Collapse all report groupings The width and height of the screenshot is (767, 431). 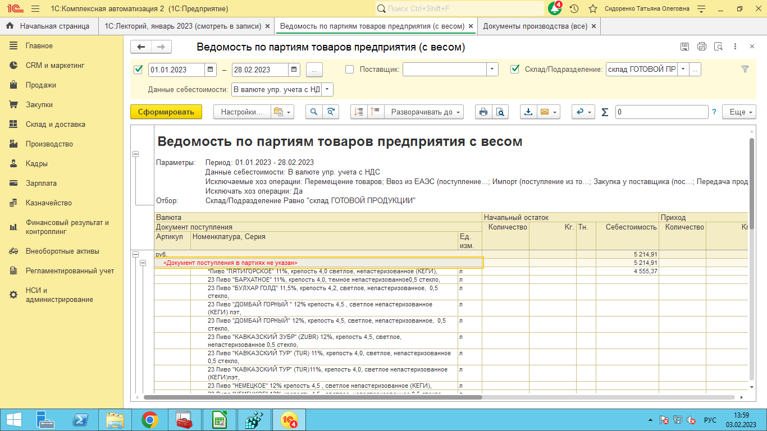point(359,112)
